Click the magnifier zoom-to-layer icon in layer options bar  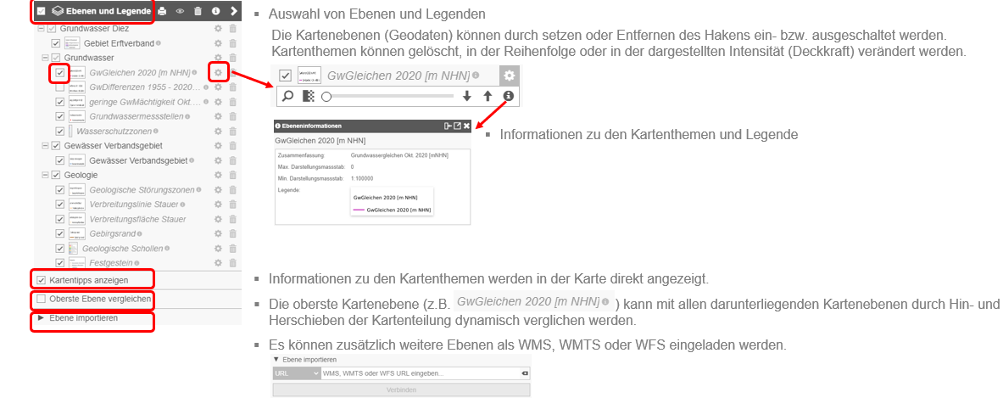(x=288, y=96)
